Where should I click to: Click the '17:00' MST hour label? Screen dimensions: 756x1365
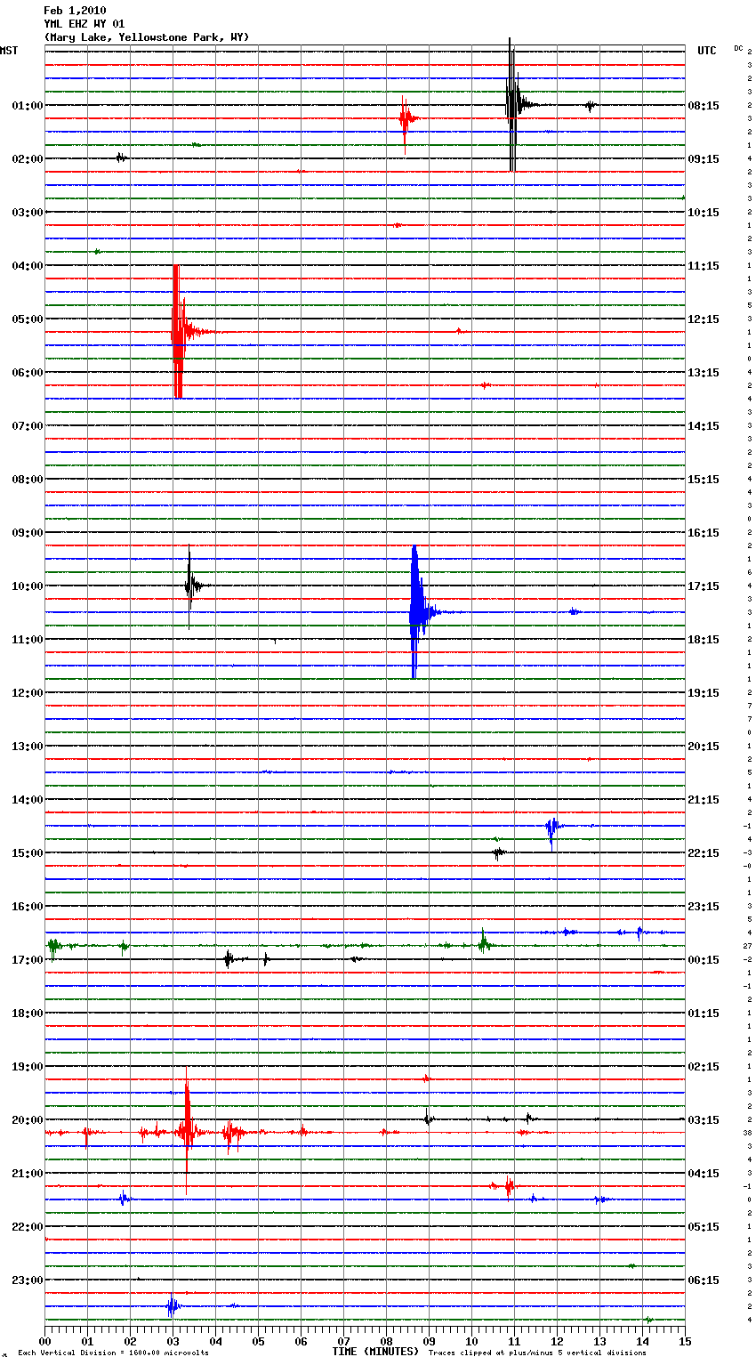point(27,959)
